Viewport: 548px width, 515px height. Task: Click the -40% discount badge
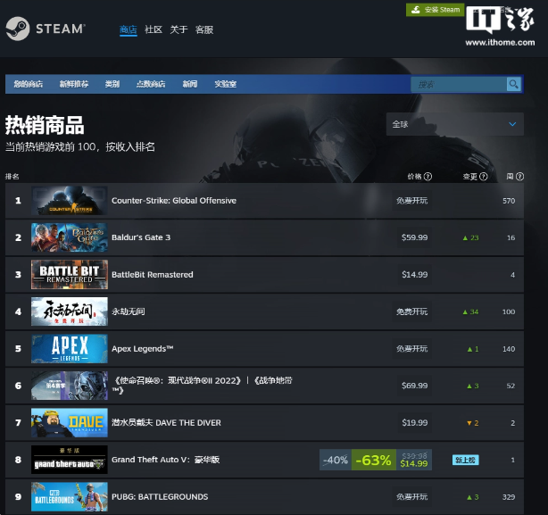[336, 460]
